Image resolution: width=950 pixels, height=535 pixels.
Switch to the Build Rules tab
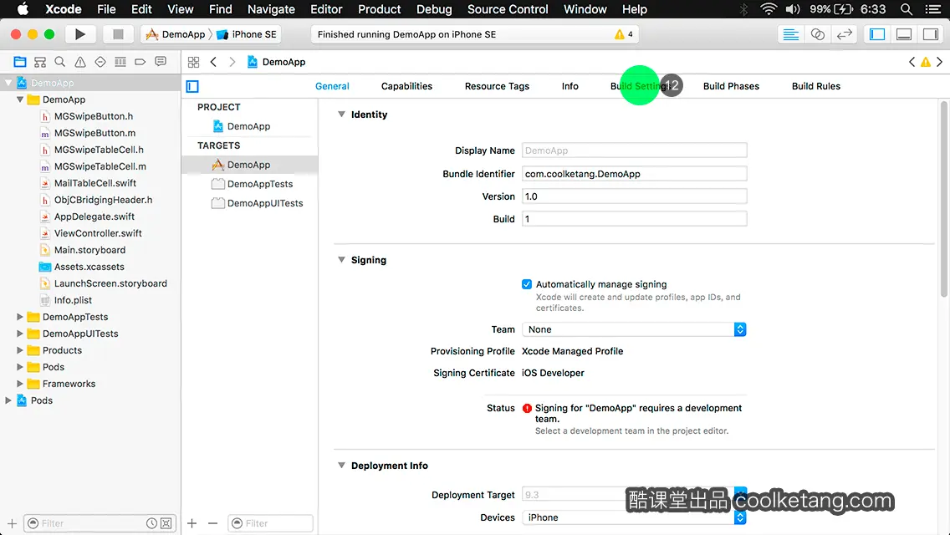[x=816, y=86]
